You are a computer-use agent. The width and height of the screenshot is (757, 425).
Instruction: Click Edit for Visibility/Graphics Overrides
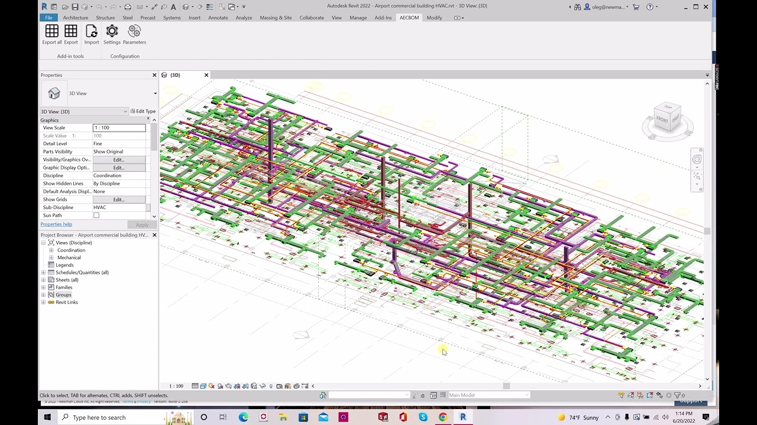click(118, 159)
